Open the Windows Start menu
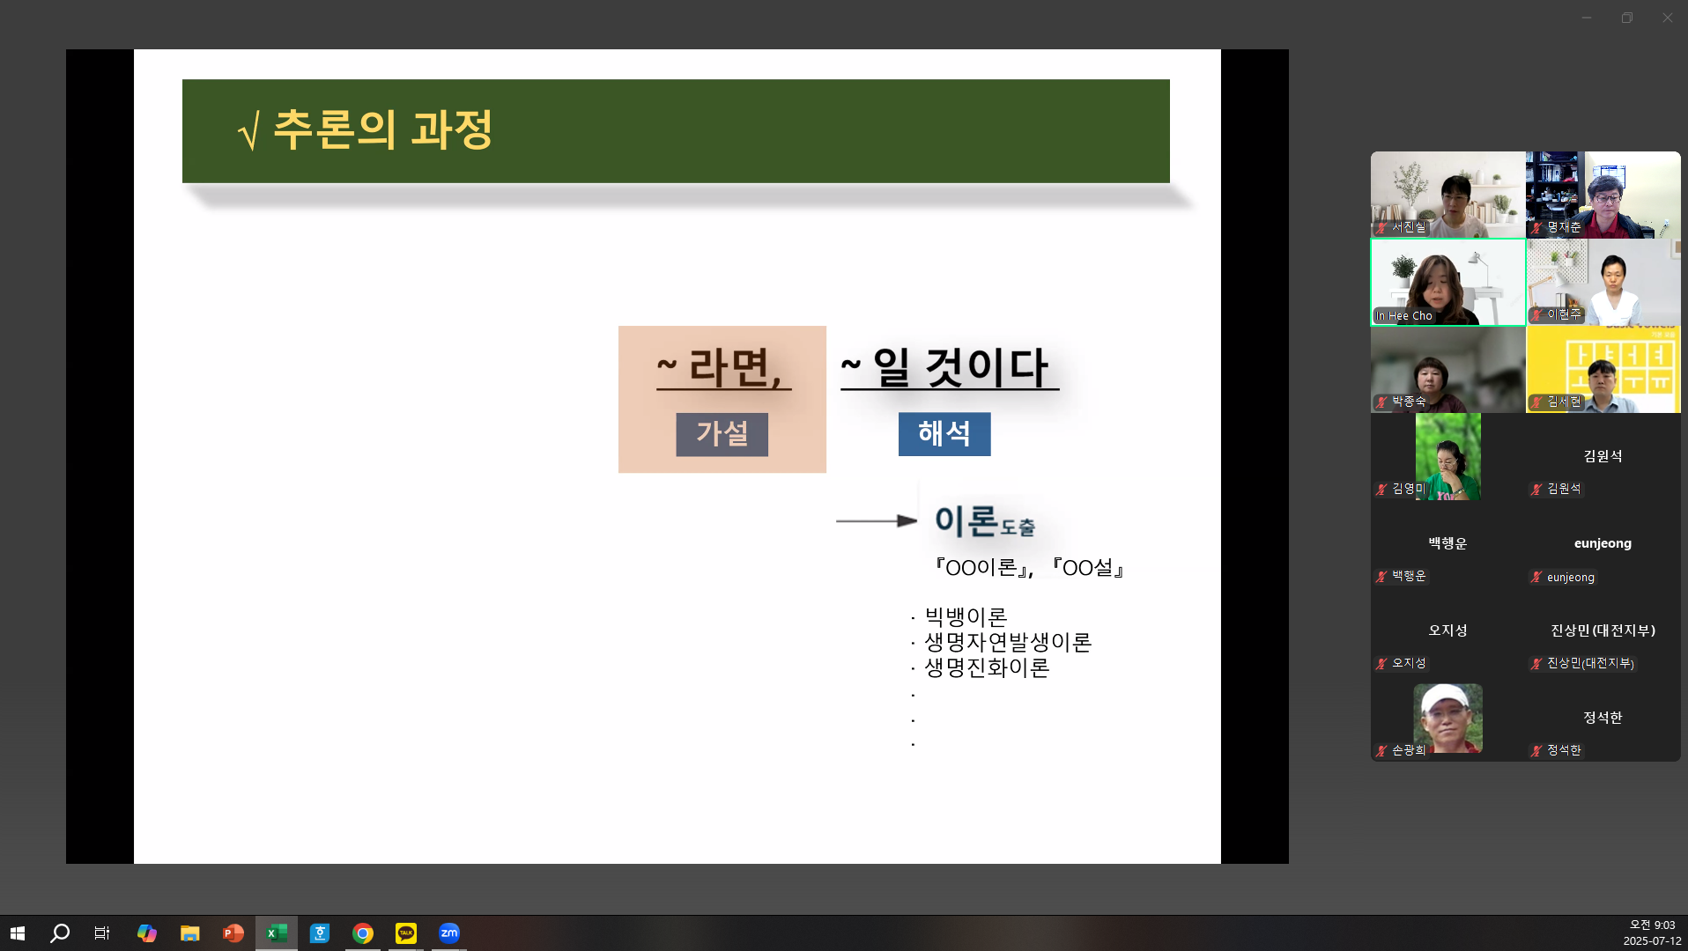This screenshot has width=1688, height=951. pyautogui.click(x=18, y=933)
